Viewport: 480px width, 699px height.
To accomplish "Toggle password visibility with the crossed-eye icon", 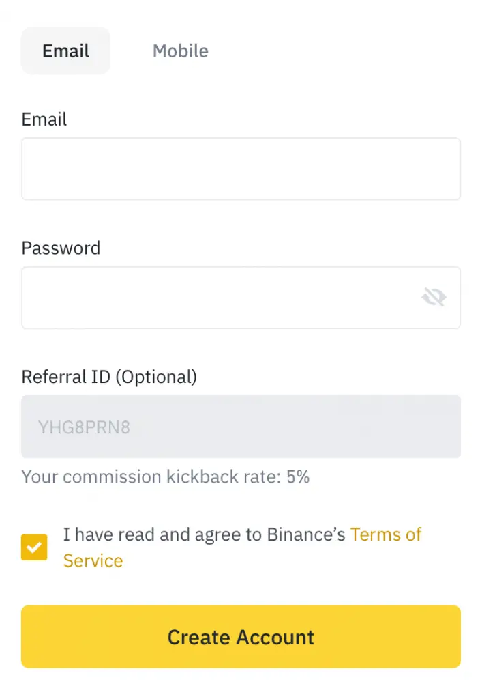I will point(434,297).
